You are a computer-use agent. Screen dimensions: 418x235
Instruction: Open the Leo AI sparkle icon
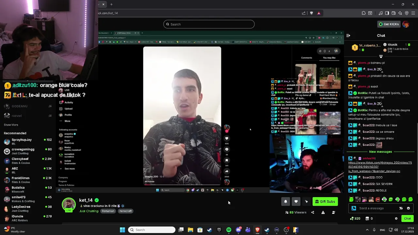pyautogui.click(x=400, y=13)
